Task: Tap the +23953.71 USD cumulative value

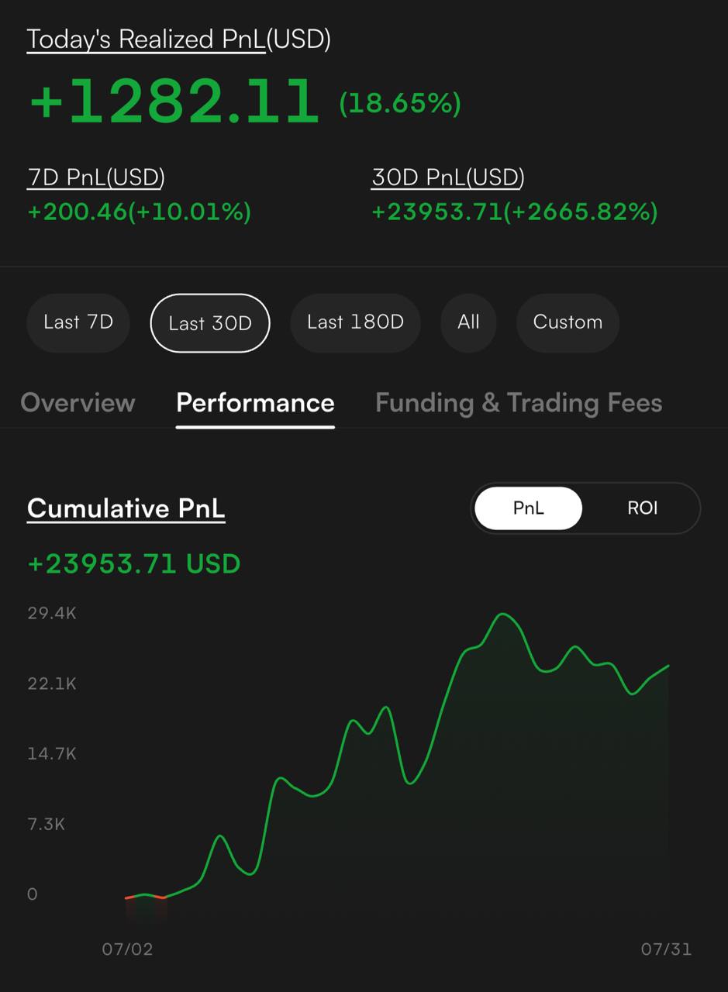Action: pyautogui.click(x=134, y=563)
